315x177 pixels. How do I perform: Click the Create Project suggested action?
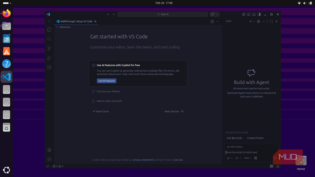tap(255, 138)
